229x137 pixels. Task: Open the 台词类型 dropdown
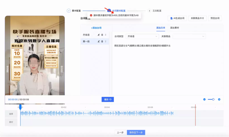142,36
